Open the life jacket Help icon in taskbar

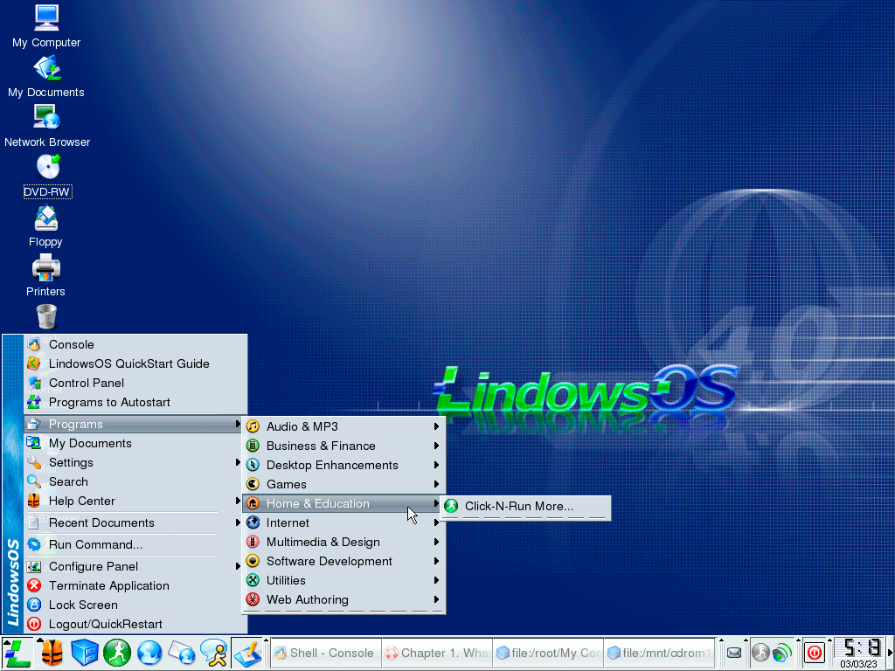(52, 653)
